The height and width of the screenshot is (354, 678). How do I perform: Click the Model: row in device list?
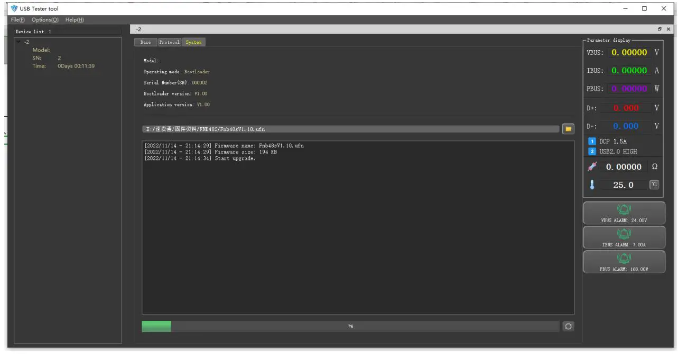[x=41, y=50]
